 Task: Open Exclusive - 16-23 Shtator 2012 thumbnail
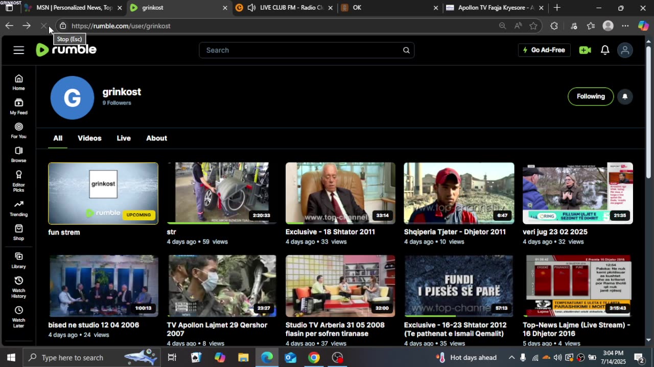tap(459, 286)
